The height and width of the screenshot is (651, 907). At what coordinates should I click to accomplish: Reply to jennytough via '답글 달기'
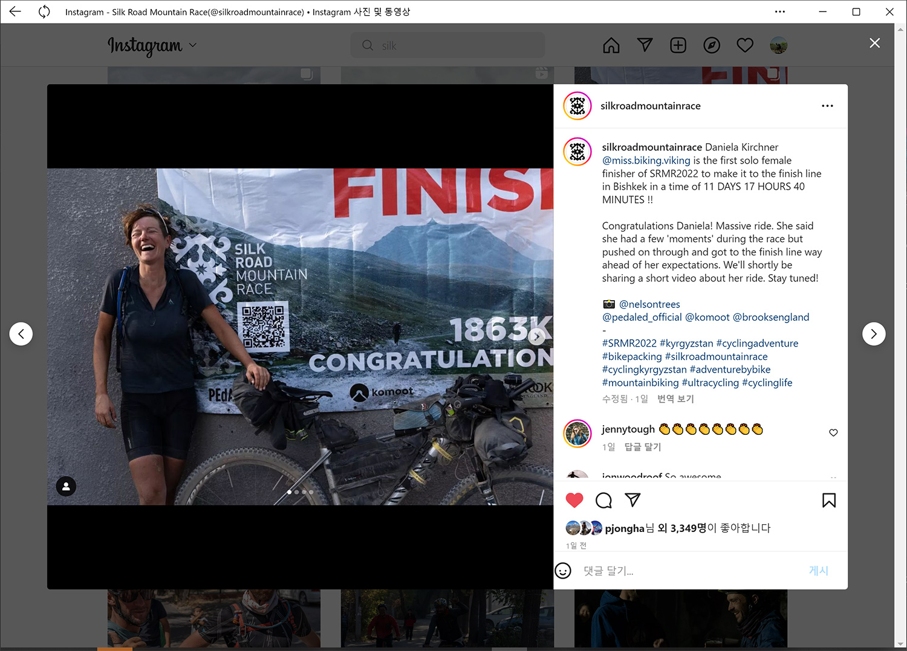[x=643, y=447]
